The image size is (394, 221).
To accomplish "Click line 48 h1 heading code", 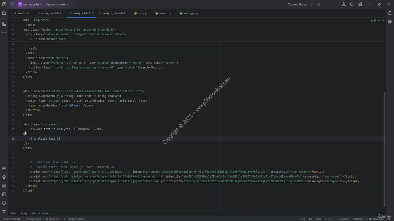I will (x=66, y=129).
